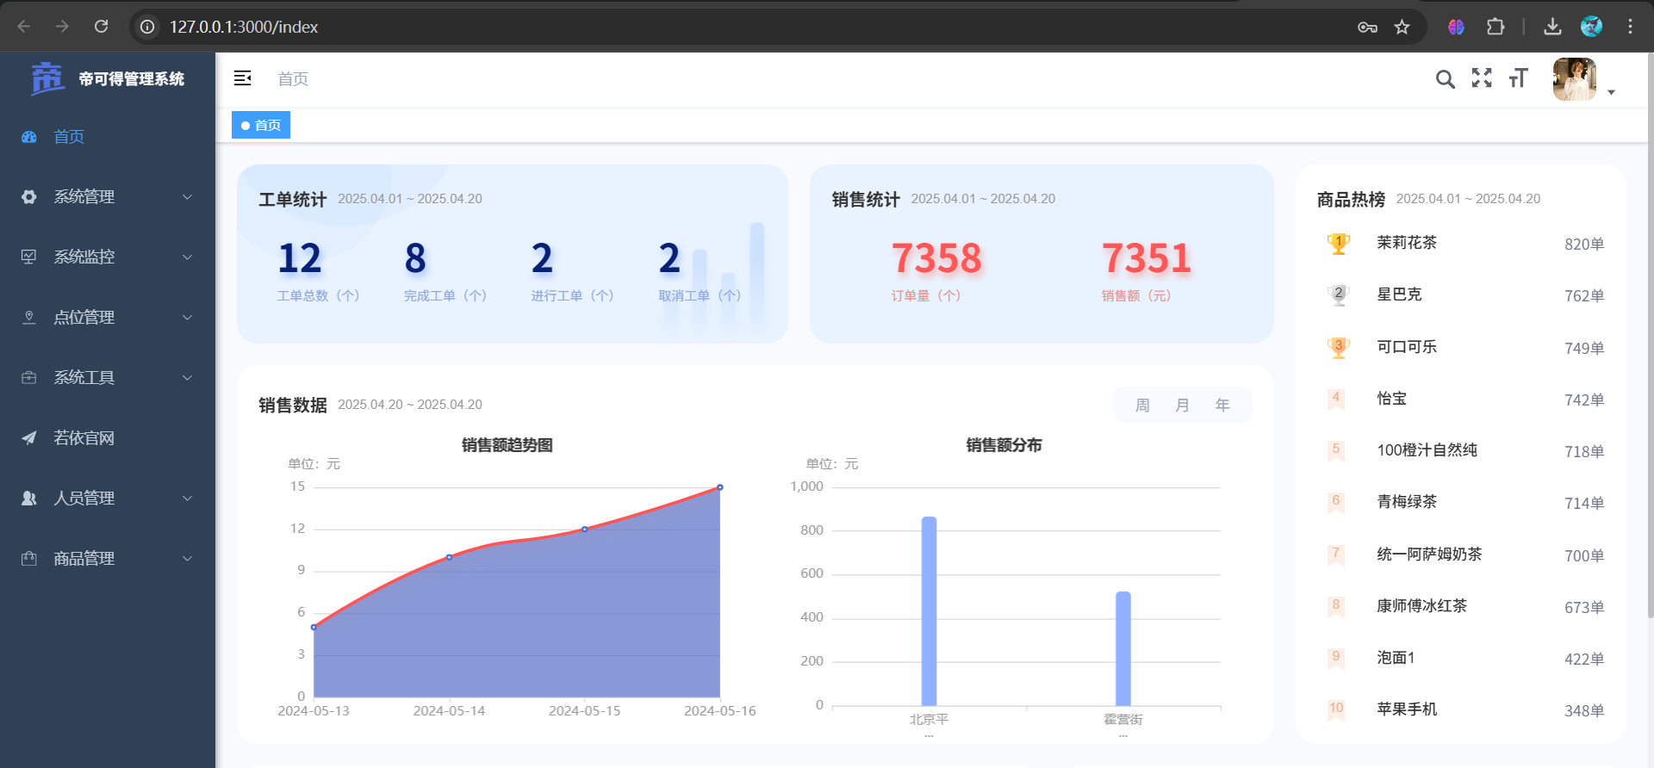
Task: Bookmark this page with star icon
Action: coord(1402,27)
